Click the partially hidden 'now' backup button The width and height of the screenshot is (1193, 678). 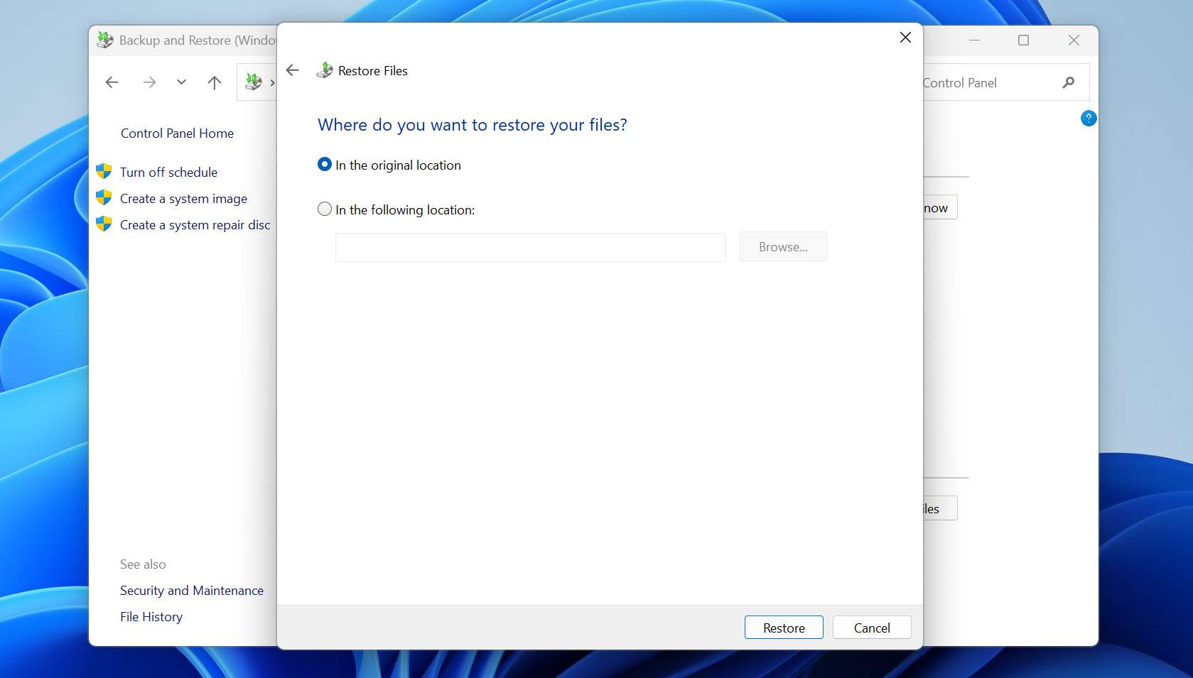click(940, 207)
